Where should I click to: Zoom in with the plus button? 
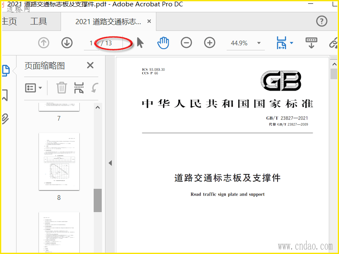pos(209,43)
